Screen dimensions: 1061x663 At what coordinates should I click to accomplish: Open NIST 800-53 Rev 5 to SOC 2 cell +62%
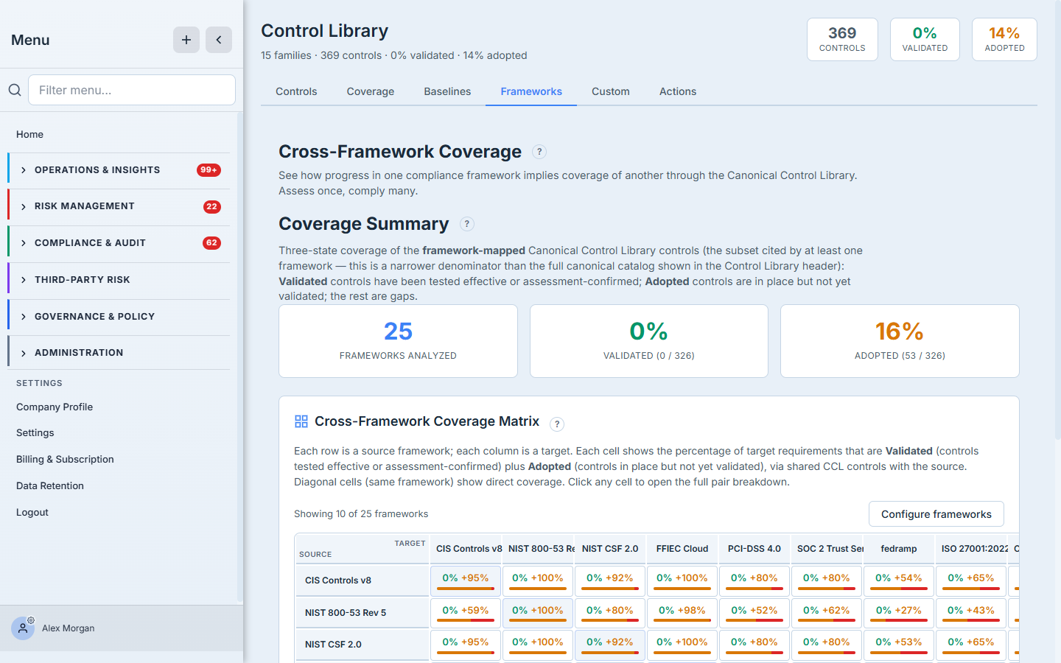click(827, 613)
